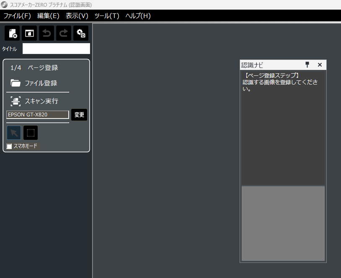The image size is (341, 278).
Task: Click the new document icon in toolbar
Action: [12, 33]
